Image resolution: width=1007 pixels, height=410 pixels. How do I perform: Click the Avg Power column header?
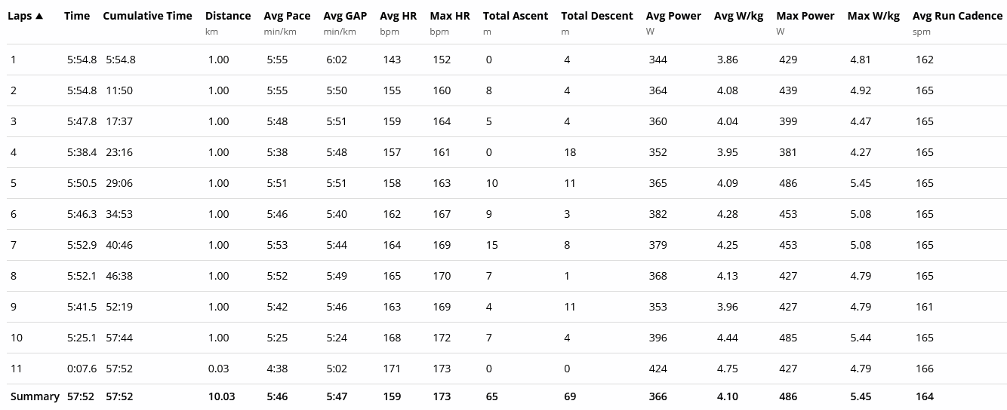(673, 16)
